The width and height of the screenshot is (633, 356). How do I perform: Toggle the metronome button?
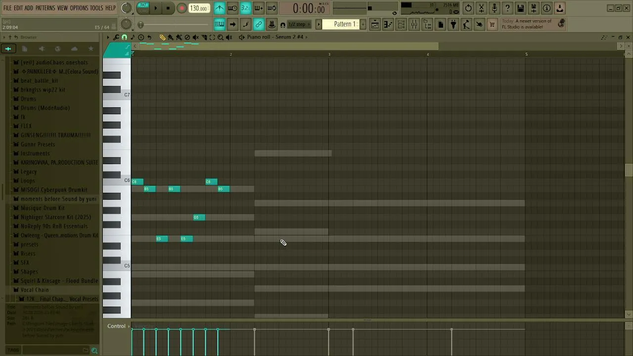point(220,8)
